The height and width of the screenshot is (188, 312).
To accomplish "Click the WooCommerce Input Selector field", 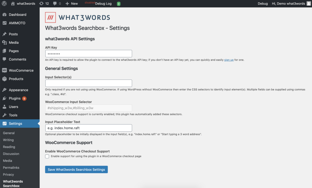I will (88, 108).
